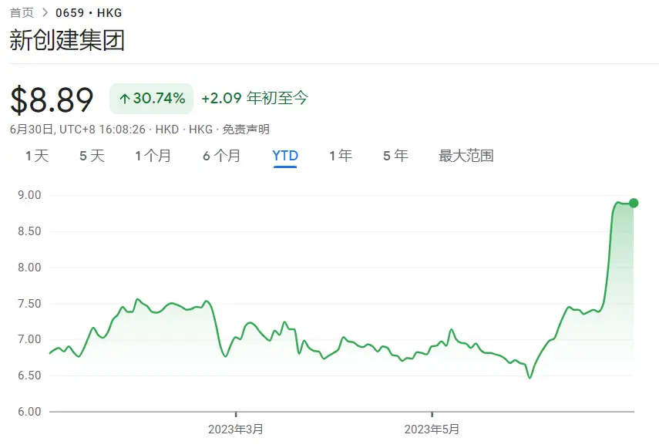Open the 免责声明 disclaimer link
This screenshot has height=448, width=659.
point(246,130)
